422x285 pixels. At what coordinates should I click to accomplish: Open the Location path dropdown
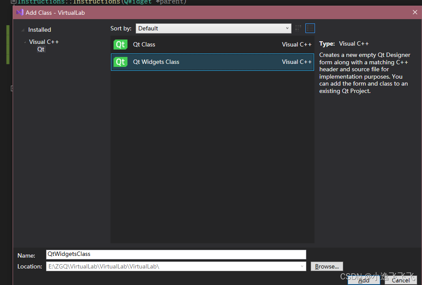pos(302,266)
